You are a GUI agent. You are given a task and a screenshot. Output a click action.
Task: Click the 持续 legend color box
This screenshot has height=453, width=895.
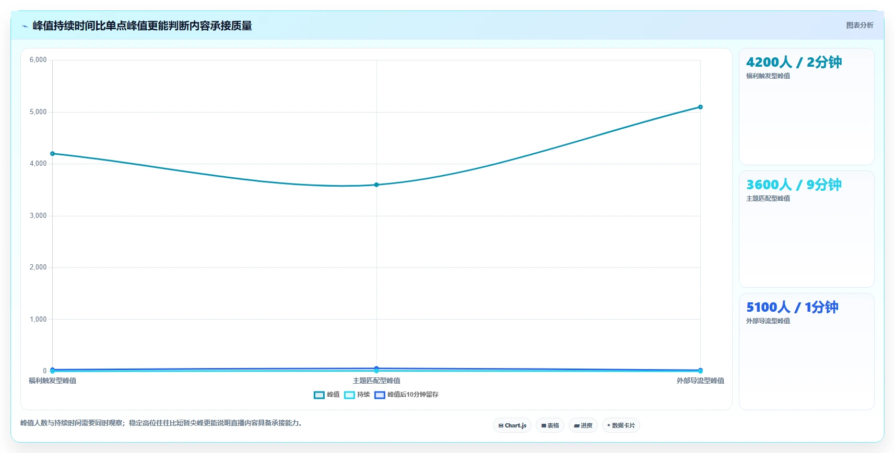(349, 395)
